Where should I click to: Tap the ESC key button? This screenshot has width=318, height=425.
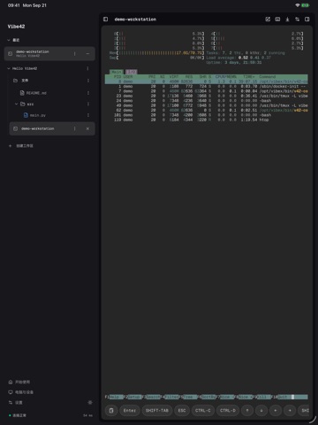182,411
